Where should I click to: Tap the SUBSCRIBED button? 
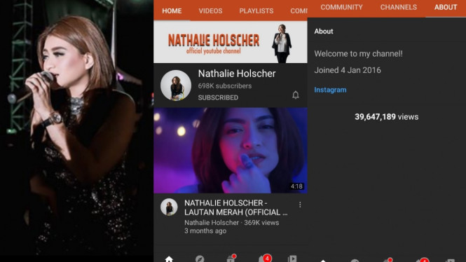[x=218, y=97]
